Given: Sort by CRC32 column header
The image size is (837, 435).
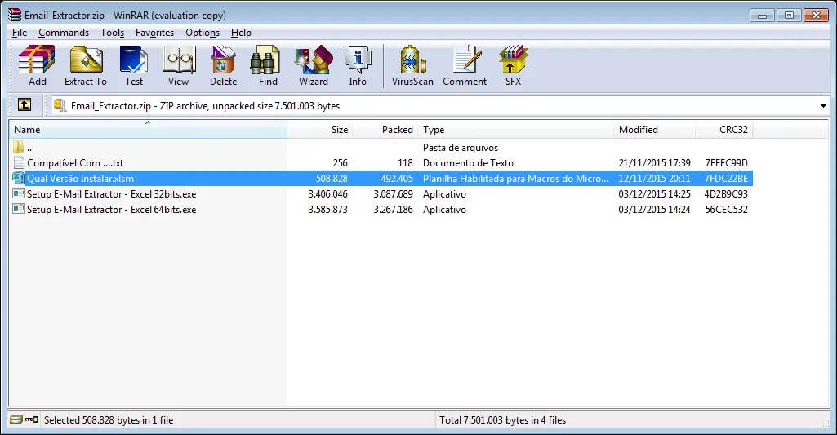Looking at the screenshot, I should (x=724, y=129).
